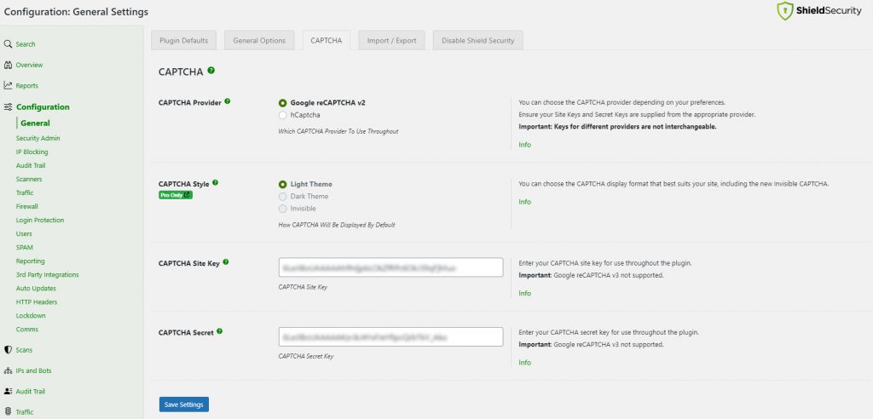Open Lockdown configuration
Screen dimensions: 873x419
click(x=31, y=315)
